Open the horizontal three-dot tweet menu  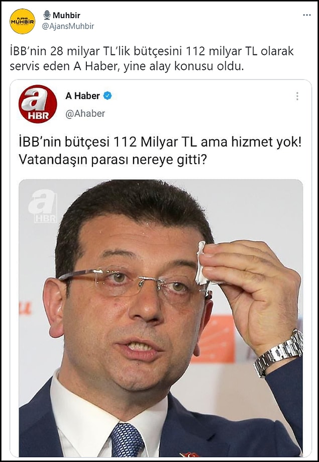[306, 15]
